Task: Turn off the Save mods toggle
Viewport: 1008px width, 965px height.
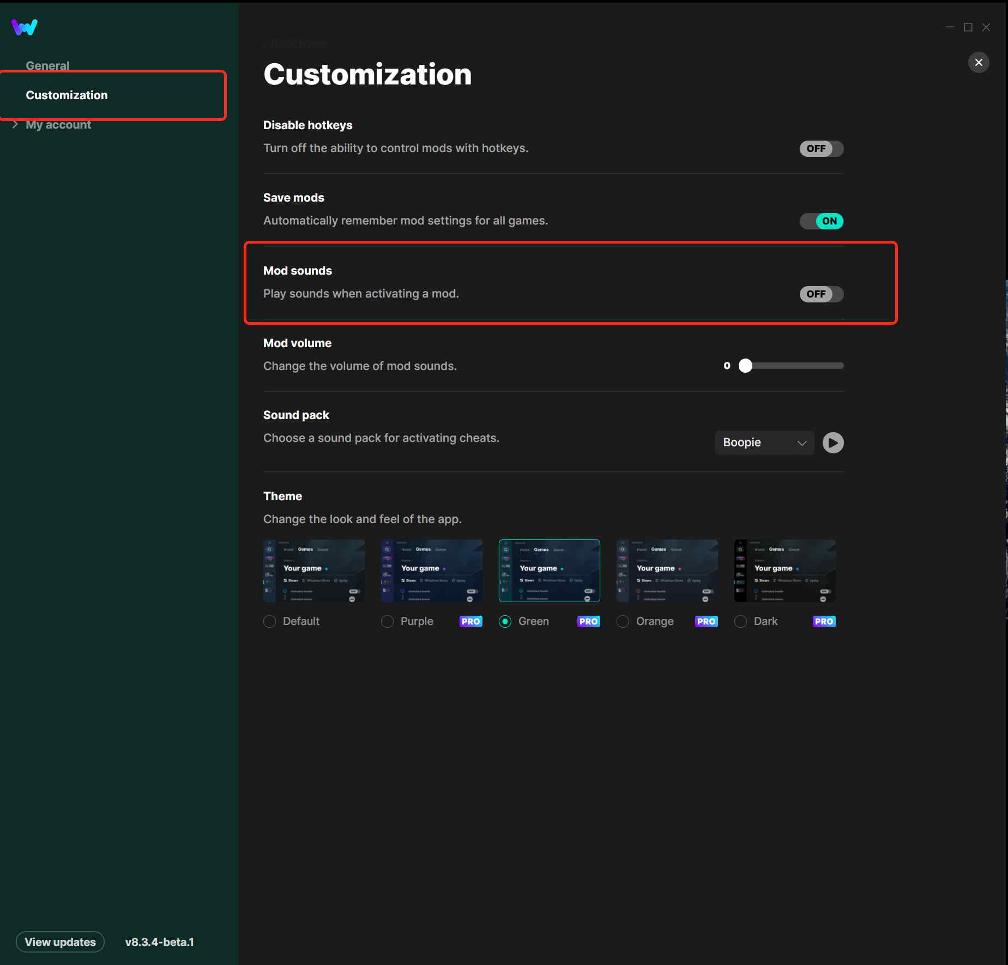Action: [x=821, y=221]
